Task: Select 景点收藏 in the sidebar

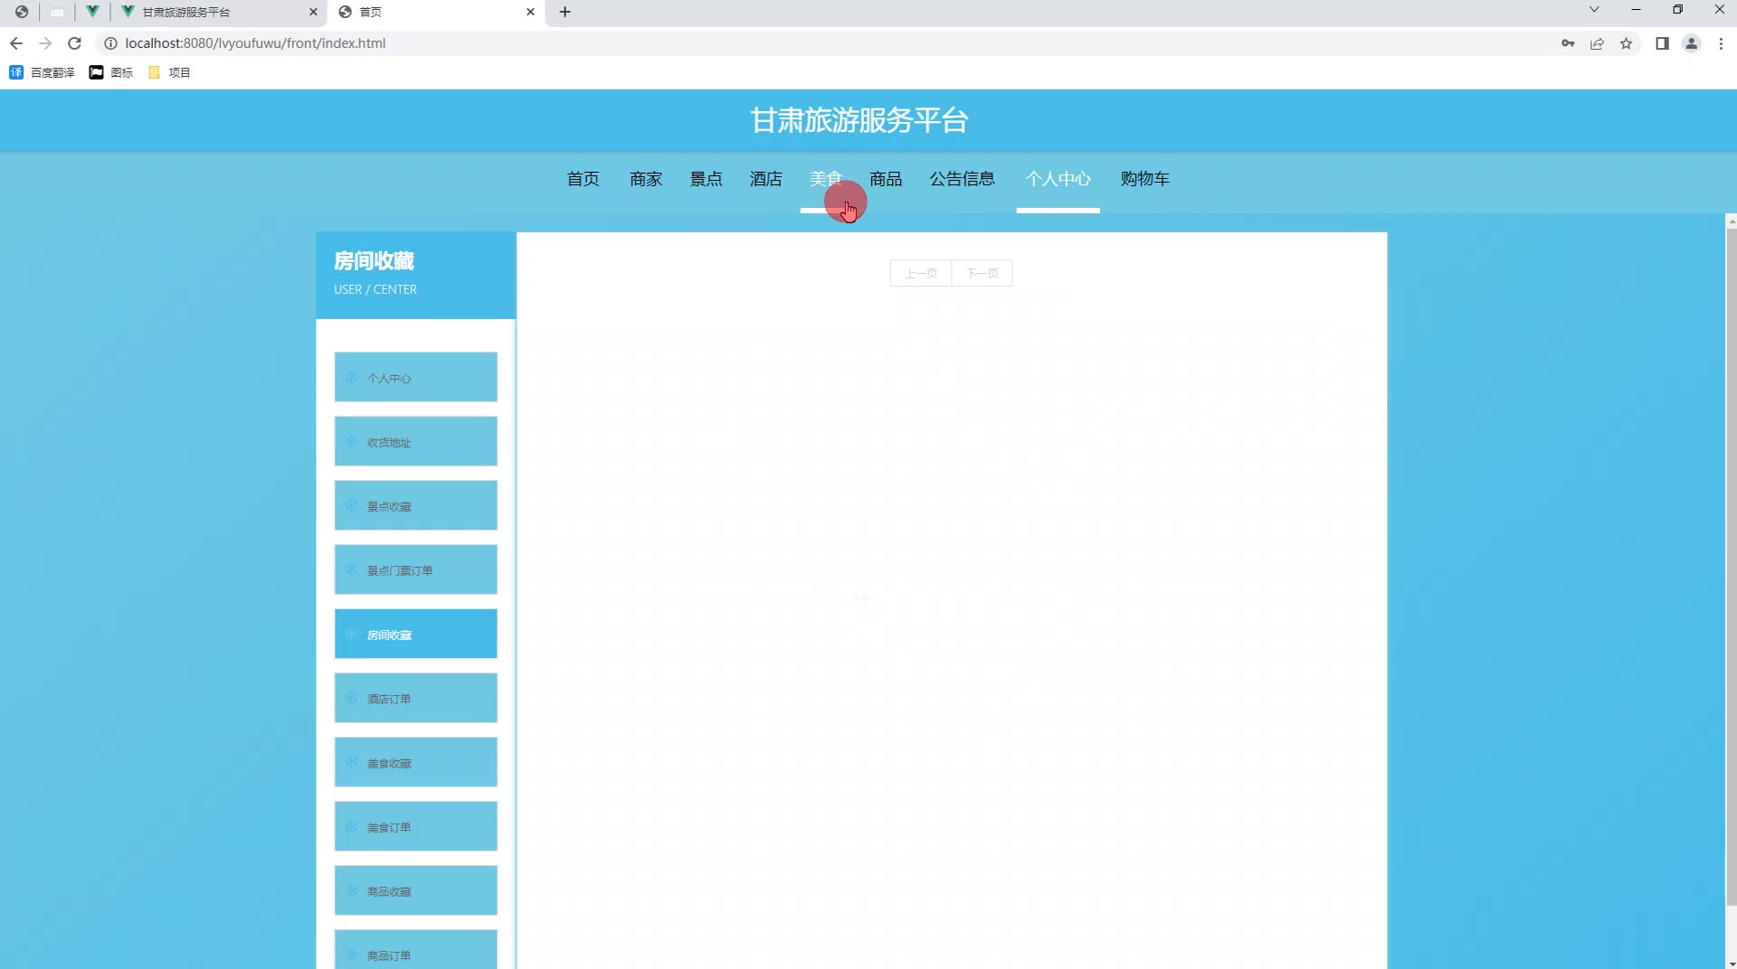Action: coord(415,505)
